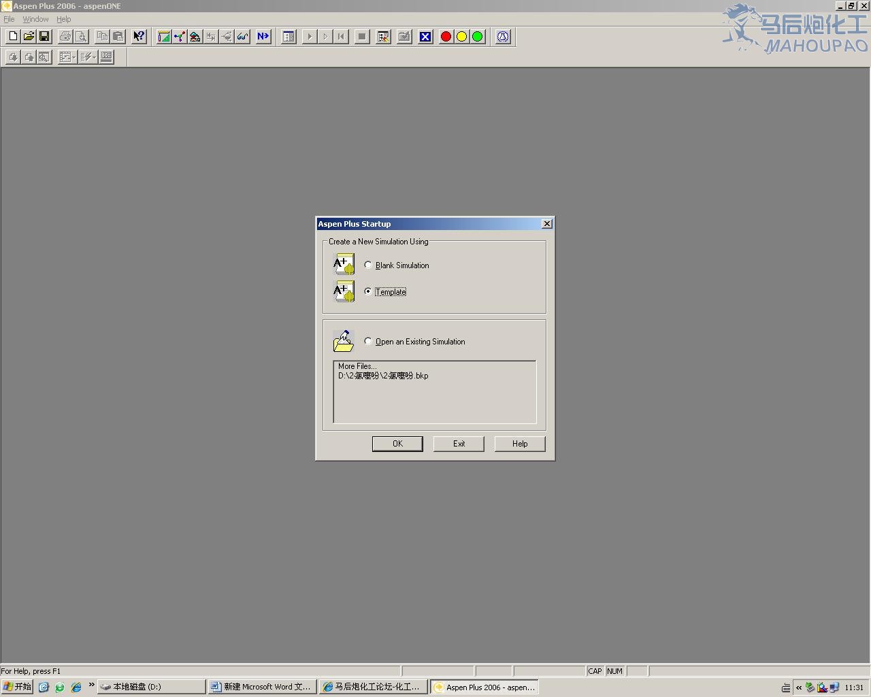Click the green triangle ruler toolbar icon
This screenshot has width=871, height=697.
tap(164, 37)
